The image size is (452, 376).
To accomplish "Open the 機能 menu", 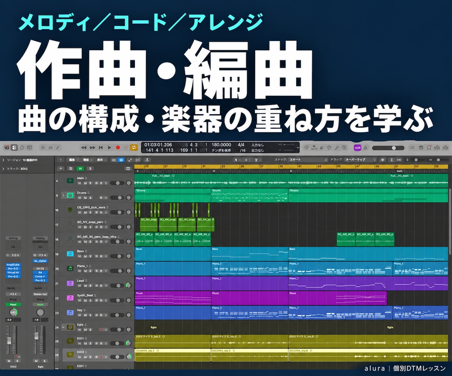I will tap(87, 160).
